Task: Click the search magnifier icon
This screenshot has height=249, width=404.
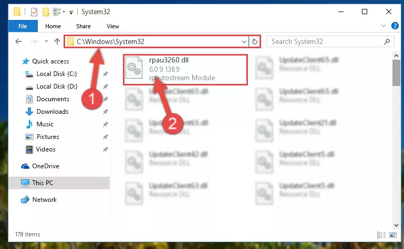Action: coord(387,41)
